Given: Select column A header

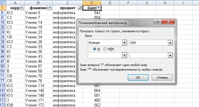Looking at the screenshot, I should coord(15,3).
